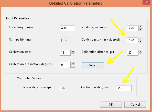Increase the Pixel size value with up arrow
Screen dimensions: 152x112
click(x=140, y=27)
